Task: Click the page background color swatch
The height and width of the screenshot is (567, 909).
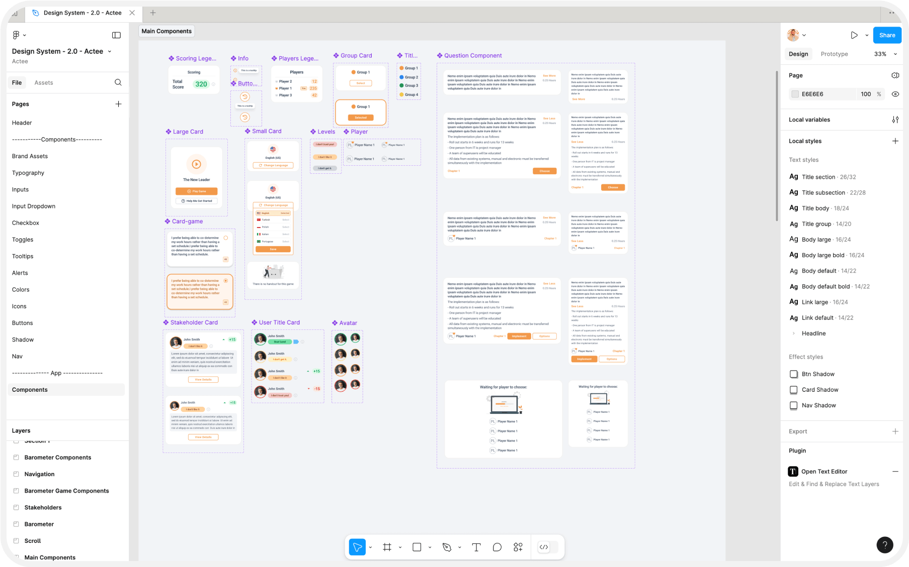Action: (x=795, y=94)
